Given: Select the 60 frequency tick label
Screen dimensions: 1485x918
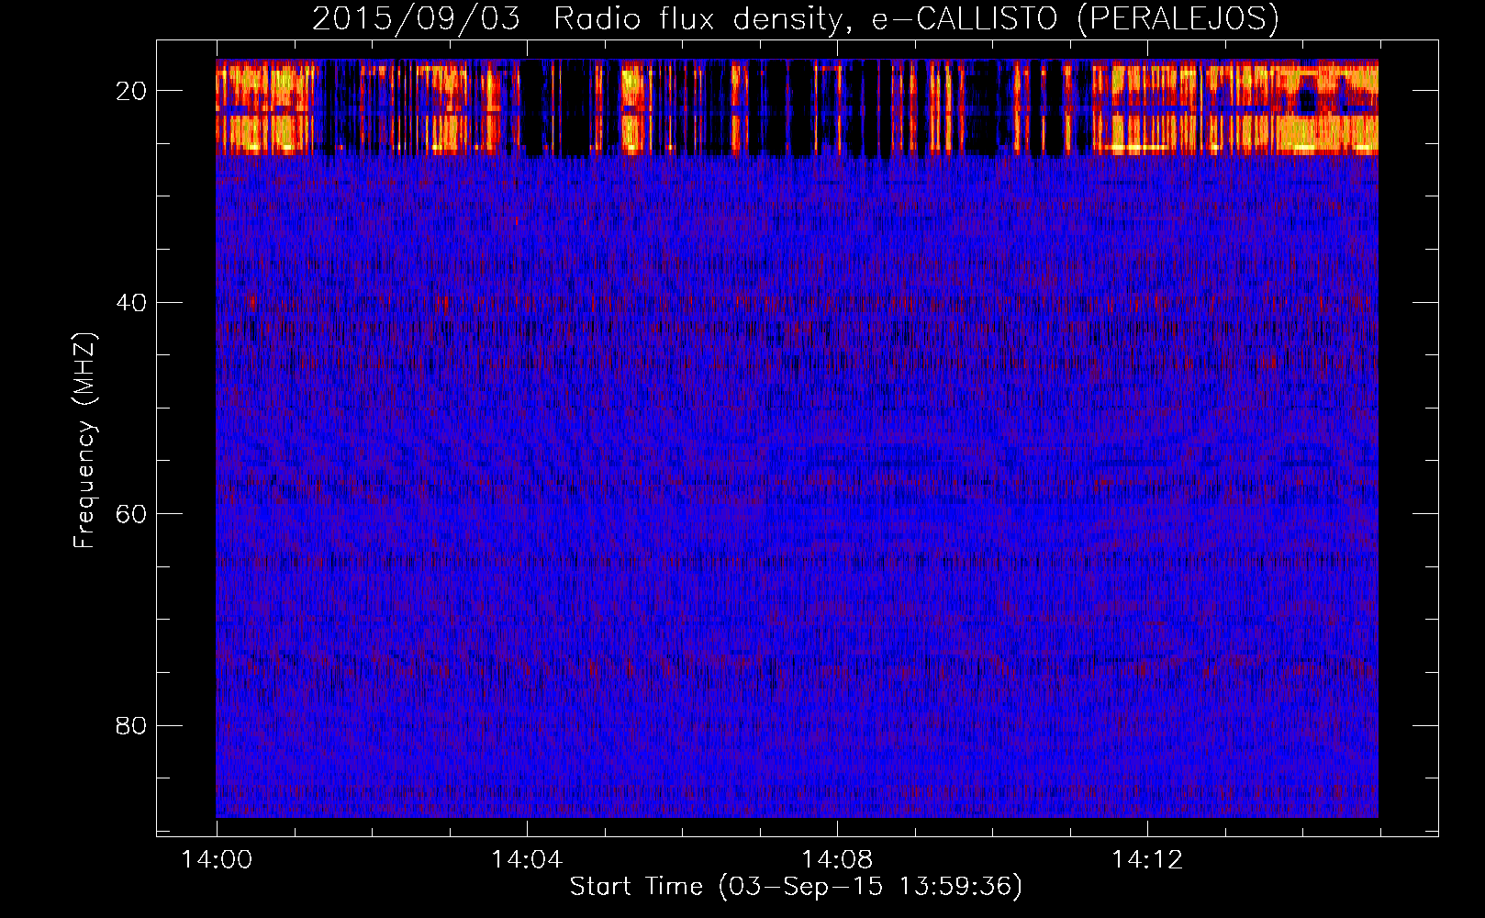Looking at the screenshot, I should [x=131, y=513].
